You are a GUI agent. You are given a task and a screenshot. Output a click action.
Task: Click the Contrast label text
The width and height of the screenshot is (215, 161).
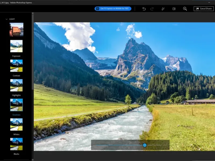[x=16, y=76]
